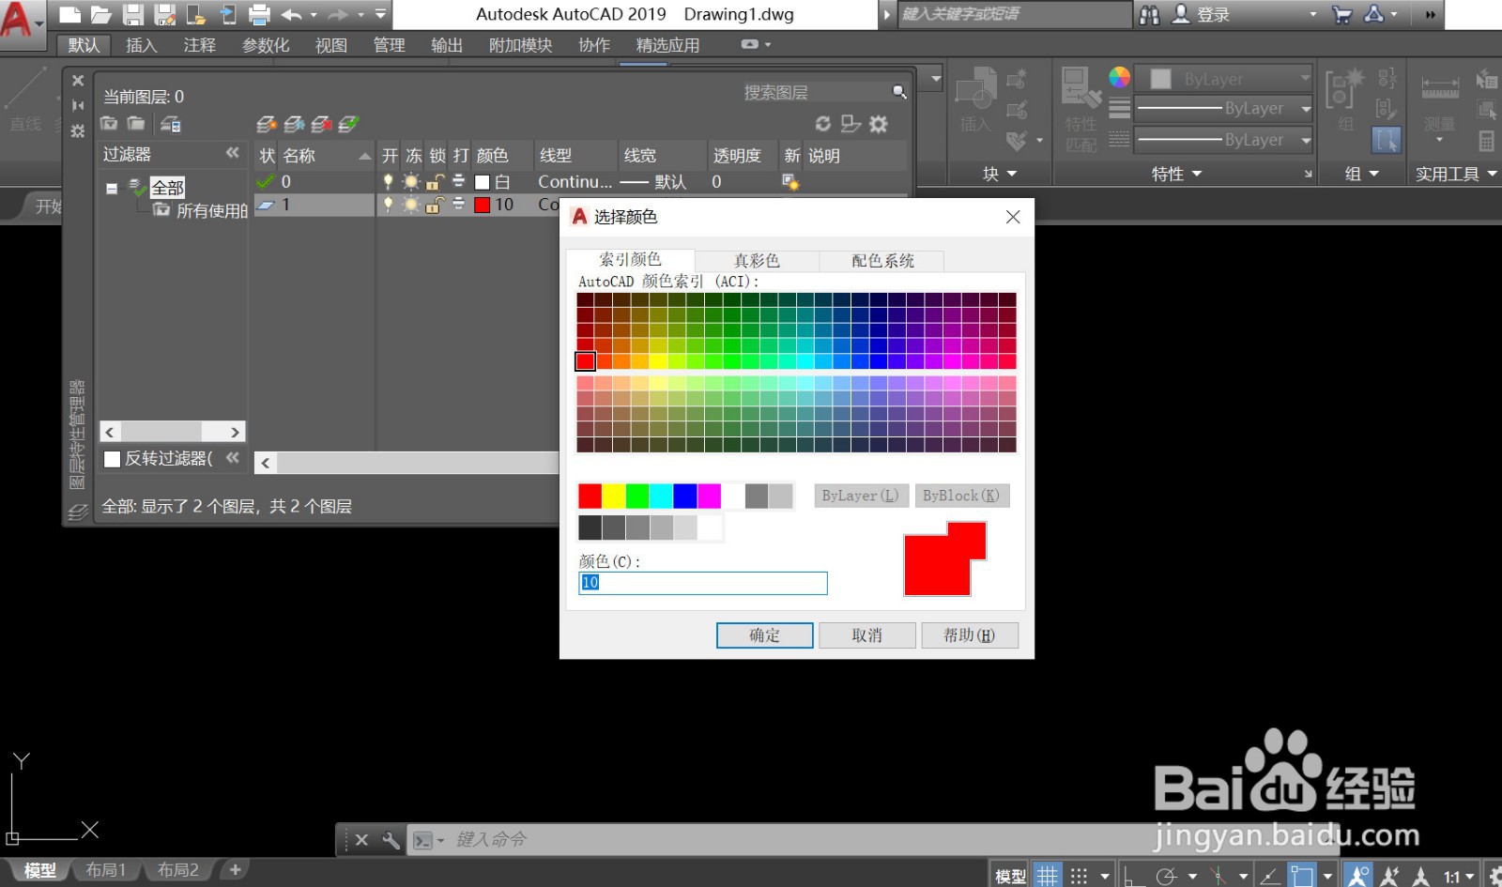
Task: Toggle lock icon for layer 1
Action: (435, 205)
